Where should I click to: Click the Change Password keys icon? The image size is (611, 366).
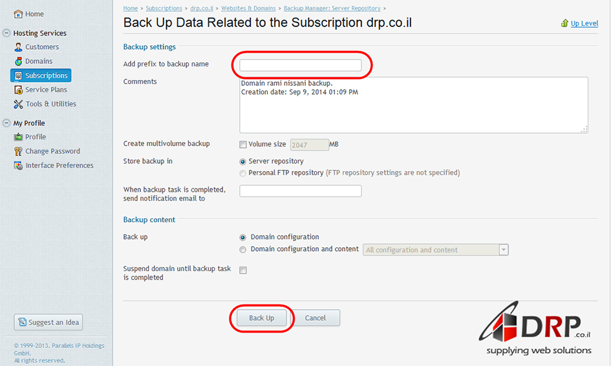point(19,151)
